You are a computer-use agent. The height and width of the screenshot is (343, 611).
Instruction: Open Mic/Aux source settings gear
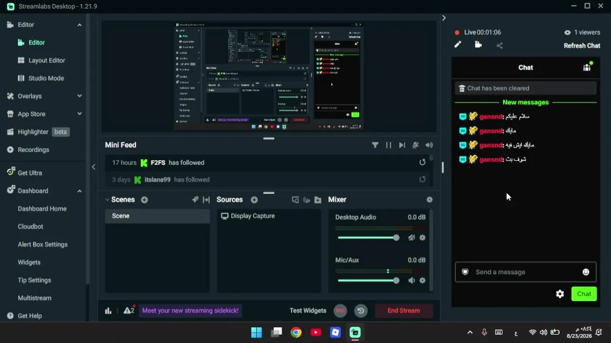(422, 281)
